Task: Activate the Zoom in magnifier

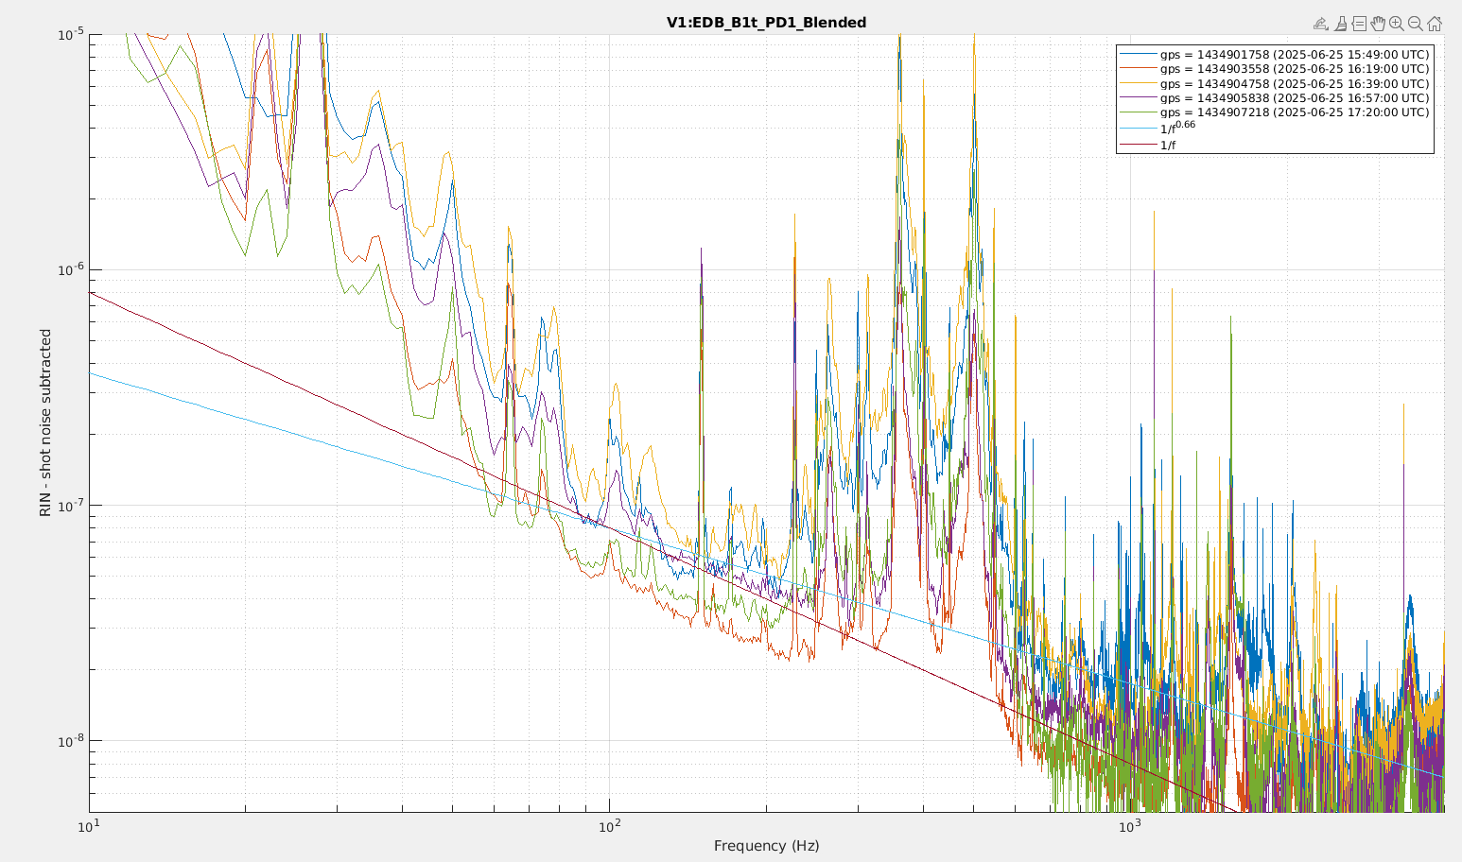Action: pos(1396,24)
